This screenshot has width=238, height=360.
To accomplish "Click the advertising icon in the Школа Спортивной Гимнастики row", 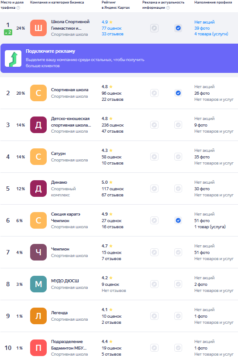I will (x=155, y=28).
